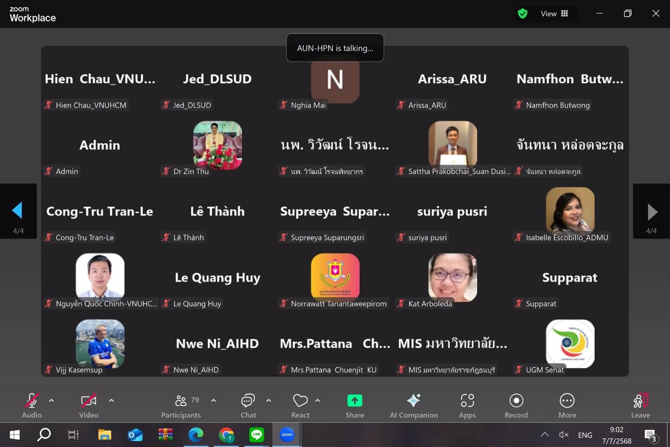Image resolution: width=670 pixels, height=447 pixels.
Task: Expand the reactions arrow beside React
Action: coord(318,401)
